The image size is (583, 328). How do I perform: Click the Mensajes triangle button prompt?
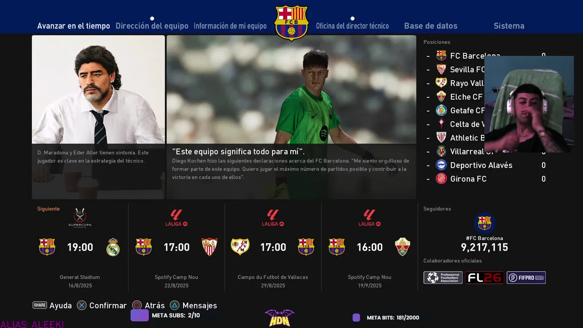[x=193, y=305]
